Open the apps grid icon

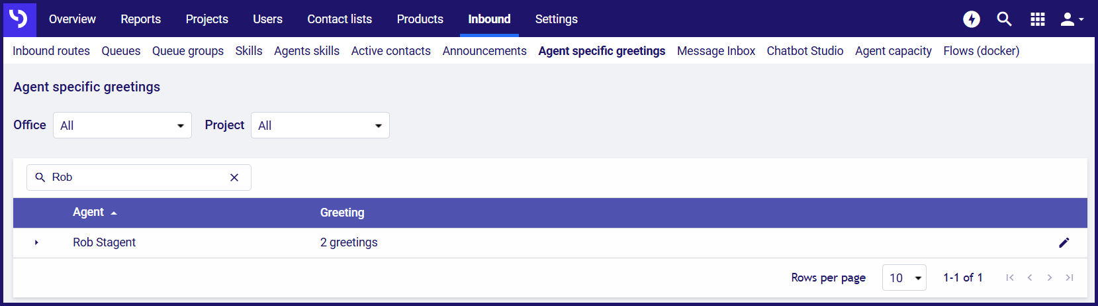tap(1038, 19)
